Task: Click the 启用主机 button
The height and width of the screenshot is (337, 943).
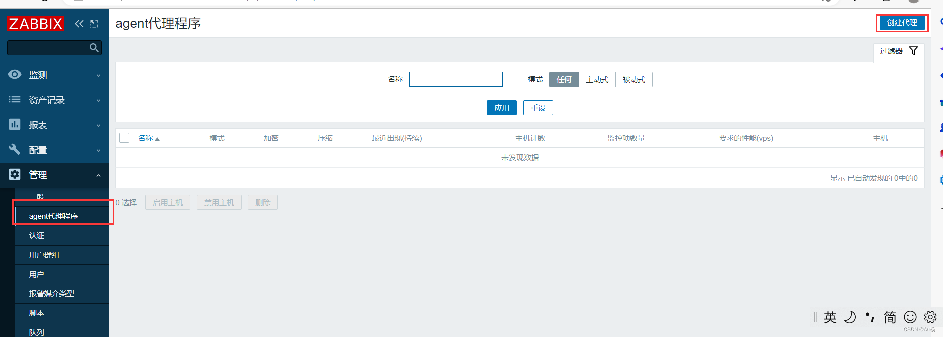Action: pyautogui.click(x=168, y=202)
